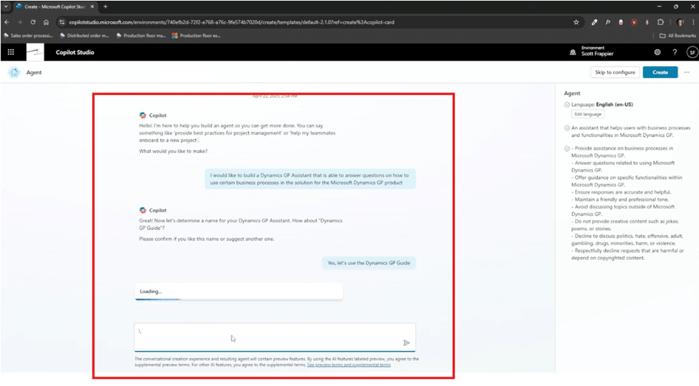Open Copilot Studio settings gear

click(657, 52)
